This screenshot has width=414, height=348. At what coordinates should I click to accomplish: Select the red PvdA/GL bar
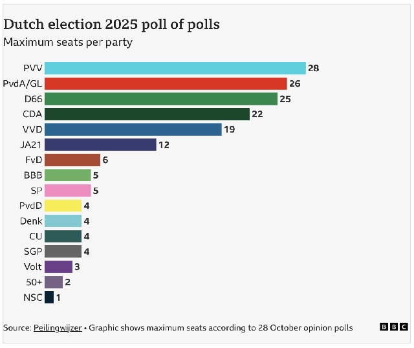tap(166, 83)
